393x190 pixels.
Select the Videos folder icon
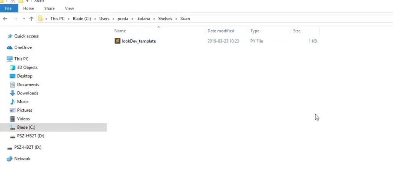point(13,119)
